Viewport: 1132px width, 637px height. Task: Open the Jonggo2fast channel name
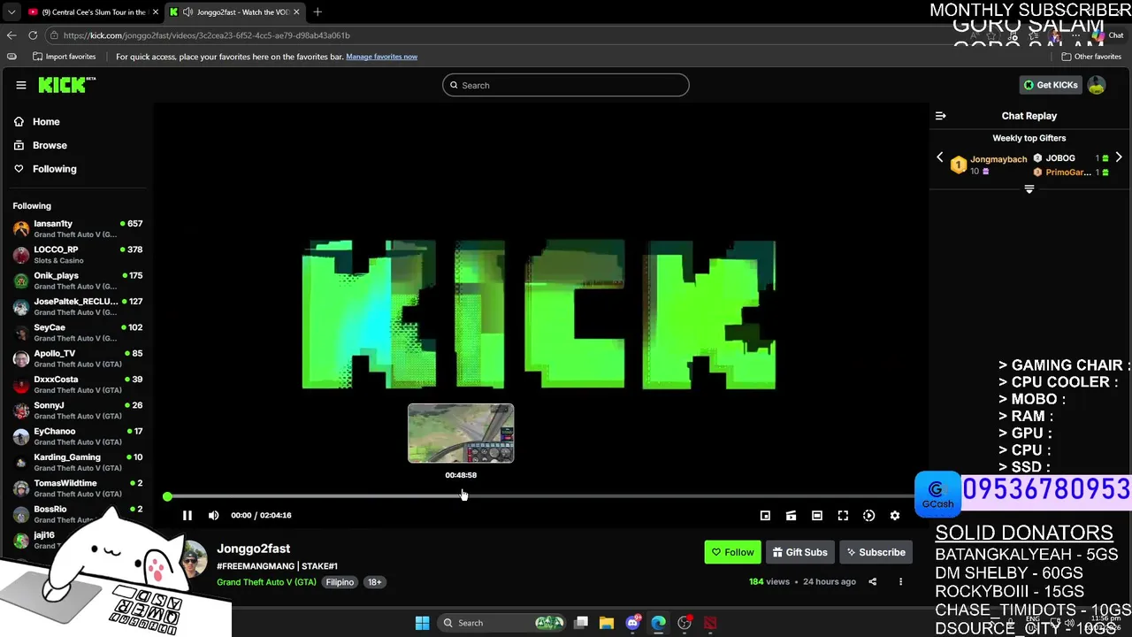coord(253,549)
